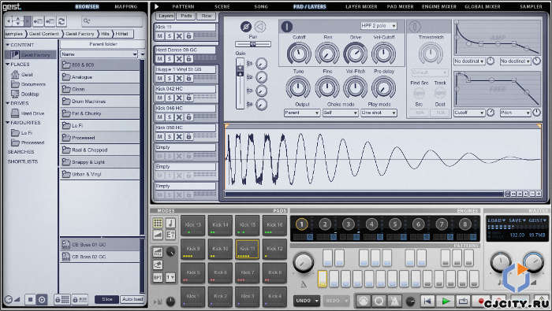
Task: Click the Auto load button
Action: click(132, 299)
